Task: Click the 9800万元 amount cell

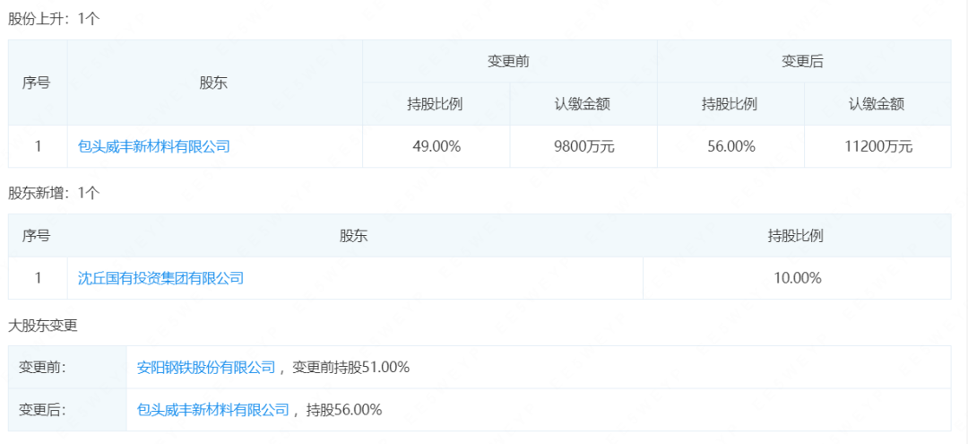Action: pos(583,146)
